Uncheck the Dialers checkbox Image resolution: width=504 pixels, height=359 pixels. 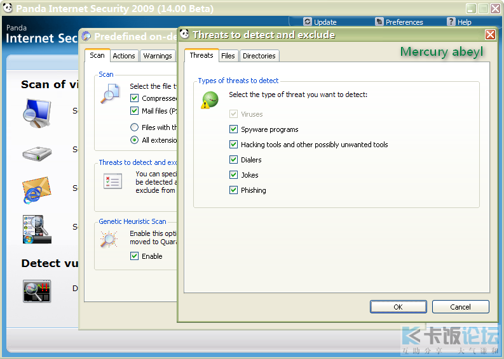pos(234,159)
